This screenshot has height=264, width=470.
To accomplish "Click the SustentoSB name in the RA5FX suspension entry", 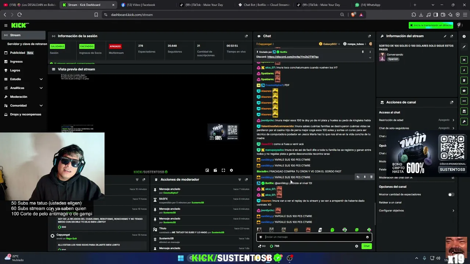I will [198, 203].
